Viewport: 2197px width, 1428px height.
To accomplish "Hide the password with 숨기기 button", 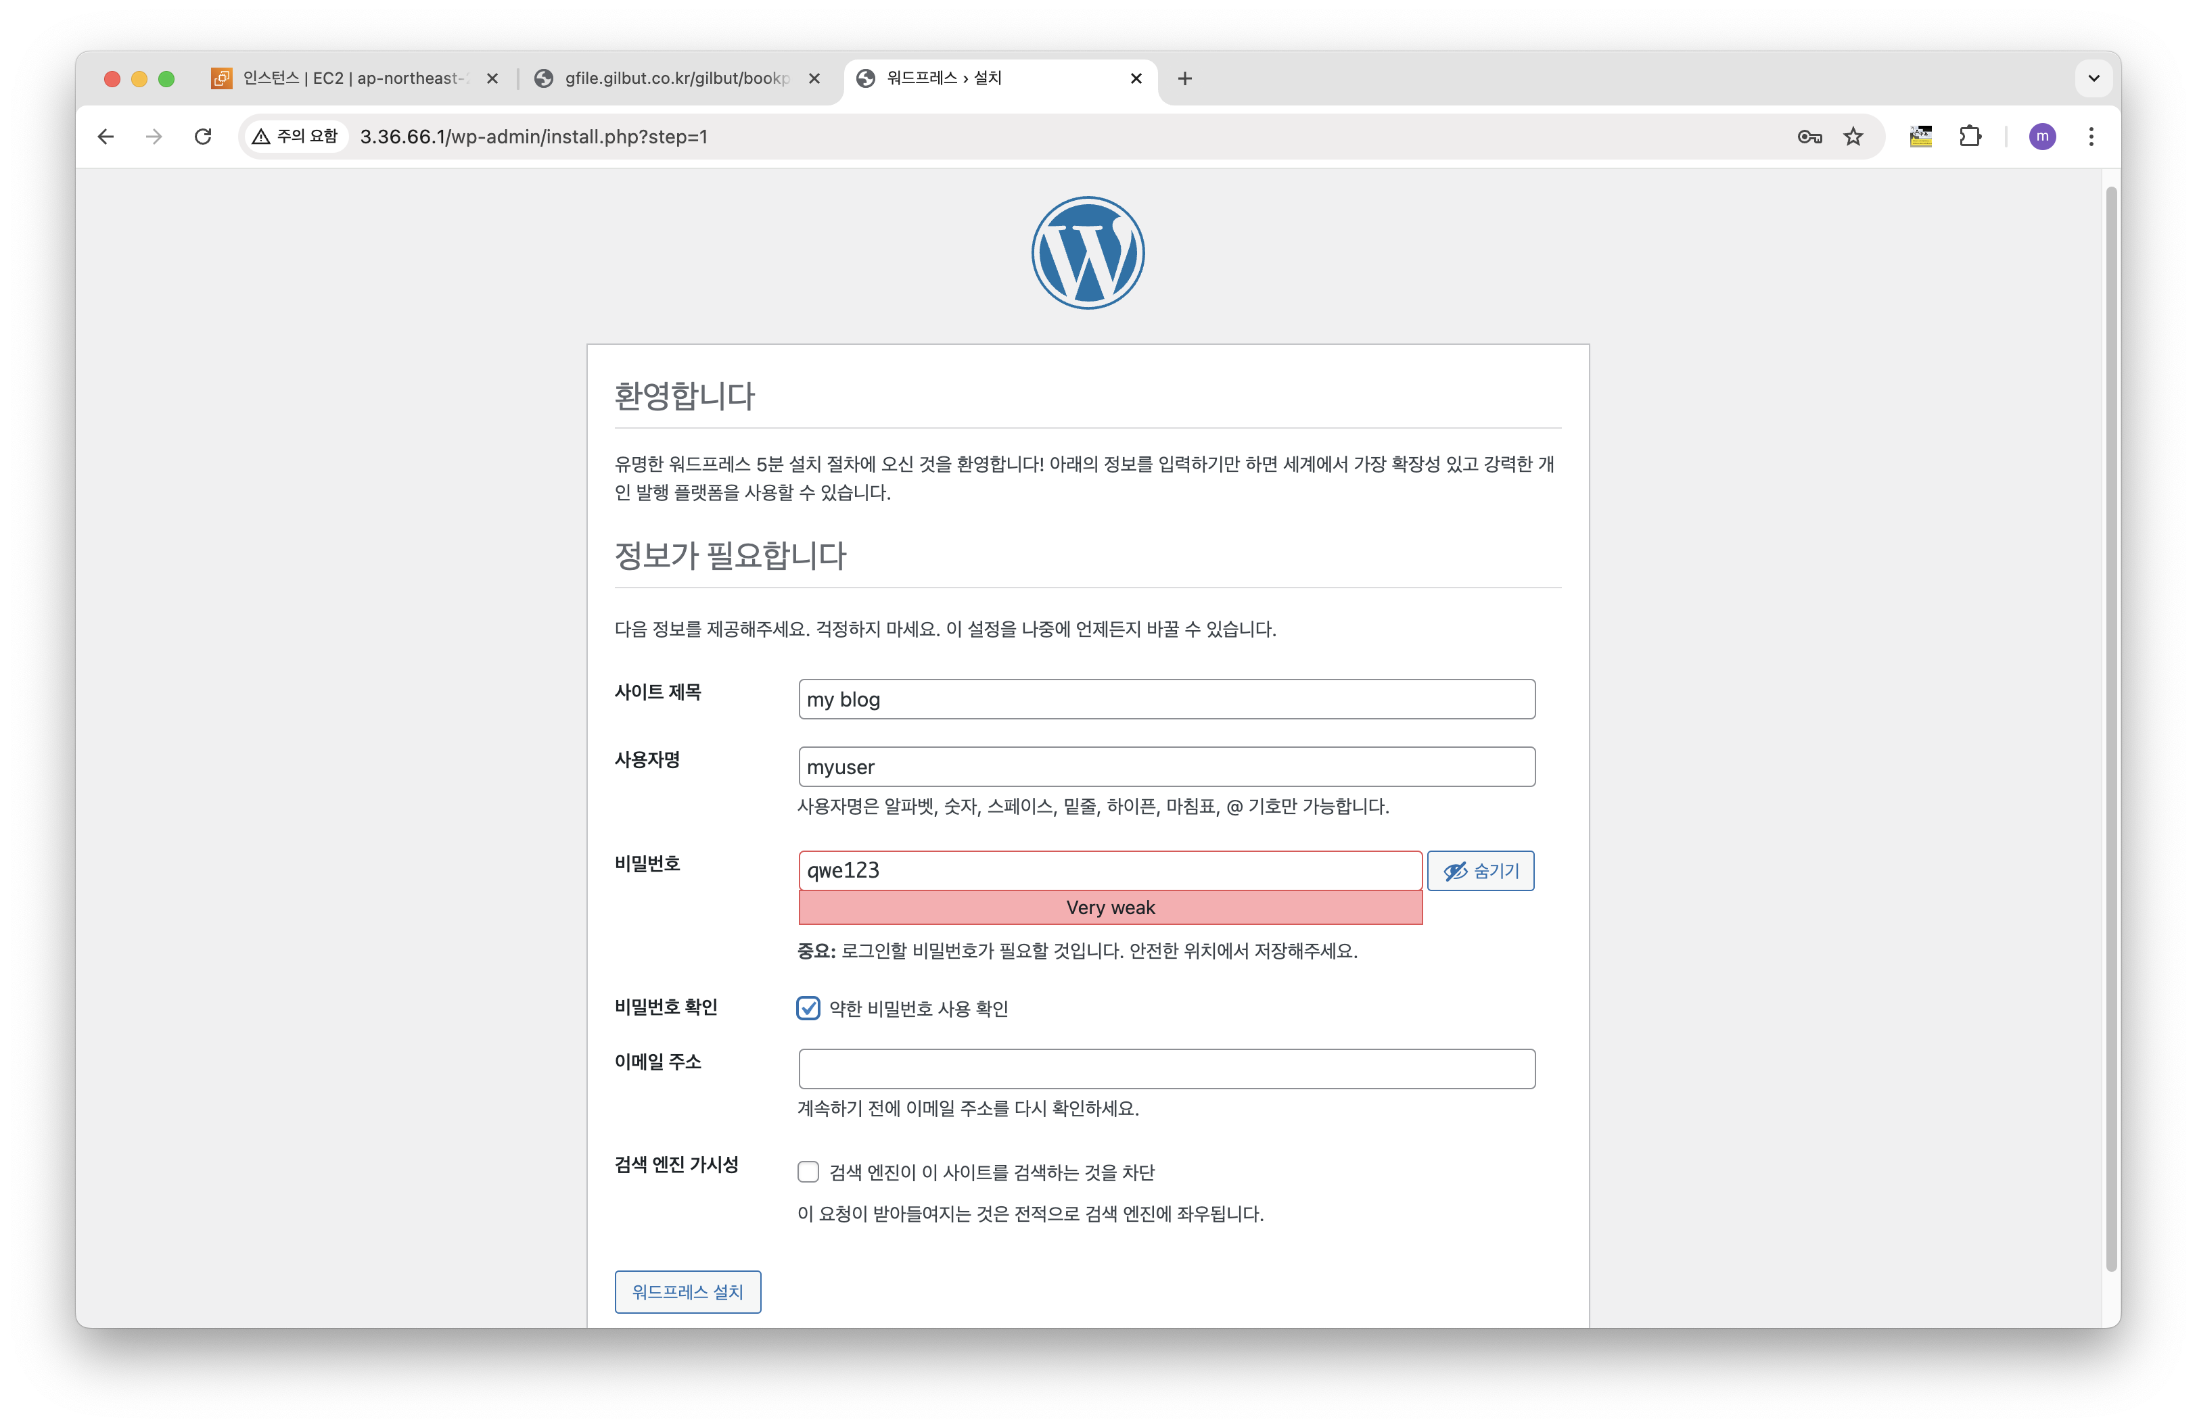I will (x=1480, y=871).
